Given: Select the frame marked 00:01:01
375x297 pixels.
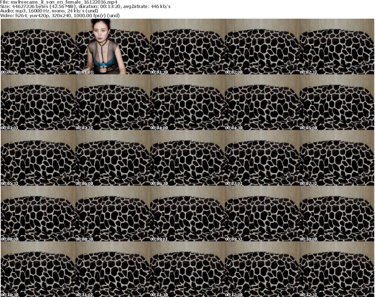Looking at the screenshot, I should pos(112,47).
